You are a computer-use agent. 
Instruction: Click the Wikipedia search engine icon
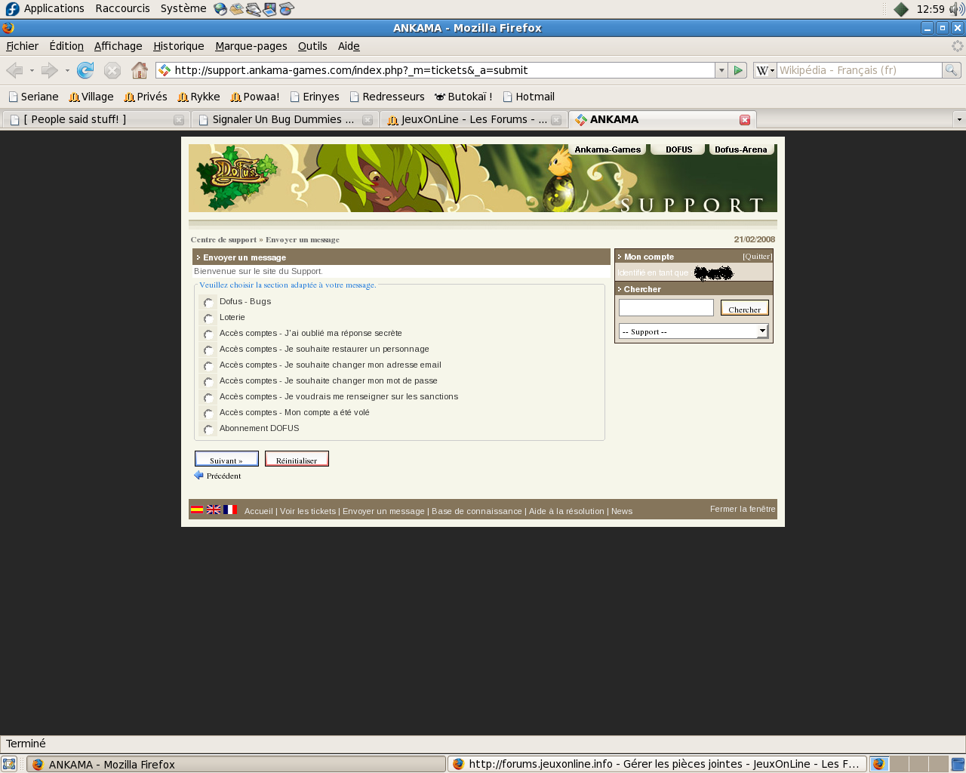(761, 70)
